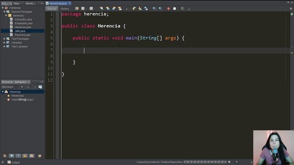
Task: Click Previous Bookmark toolbar icon
Action: [134, 8]
